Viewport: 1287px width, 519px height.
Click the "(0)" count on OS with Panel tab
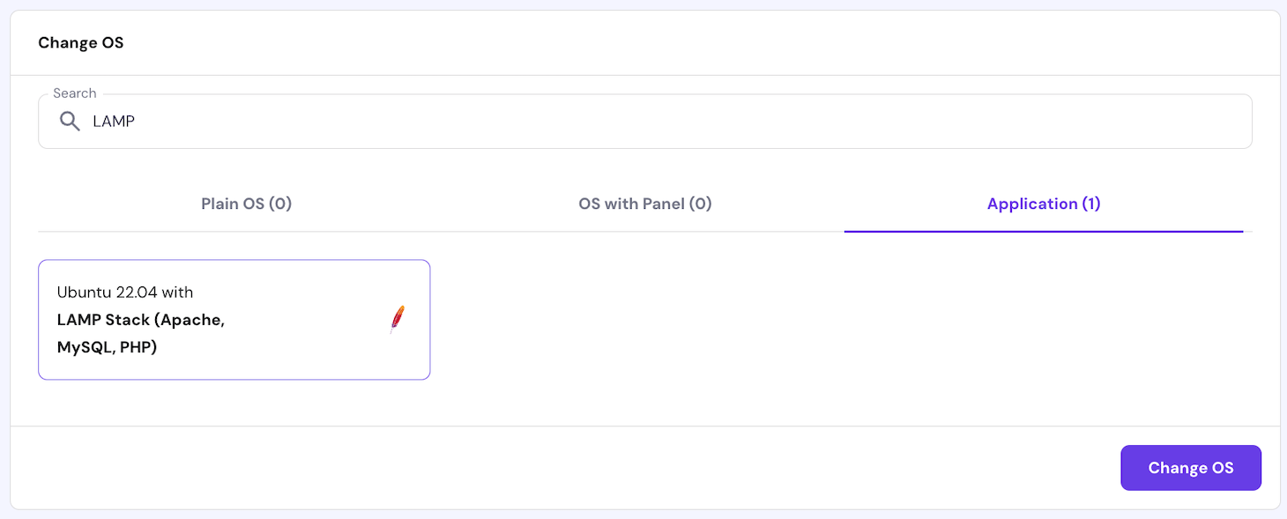(x=700, y=204)
